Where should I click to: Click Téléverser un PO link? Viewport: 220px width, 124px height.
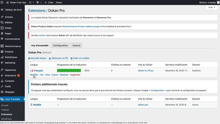point(58,58)
